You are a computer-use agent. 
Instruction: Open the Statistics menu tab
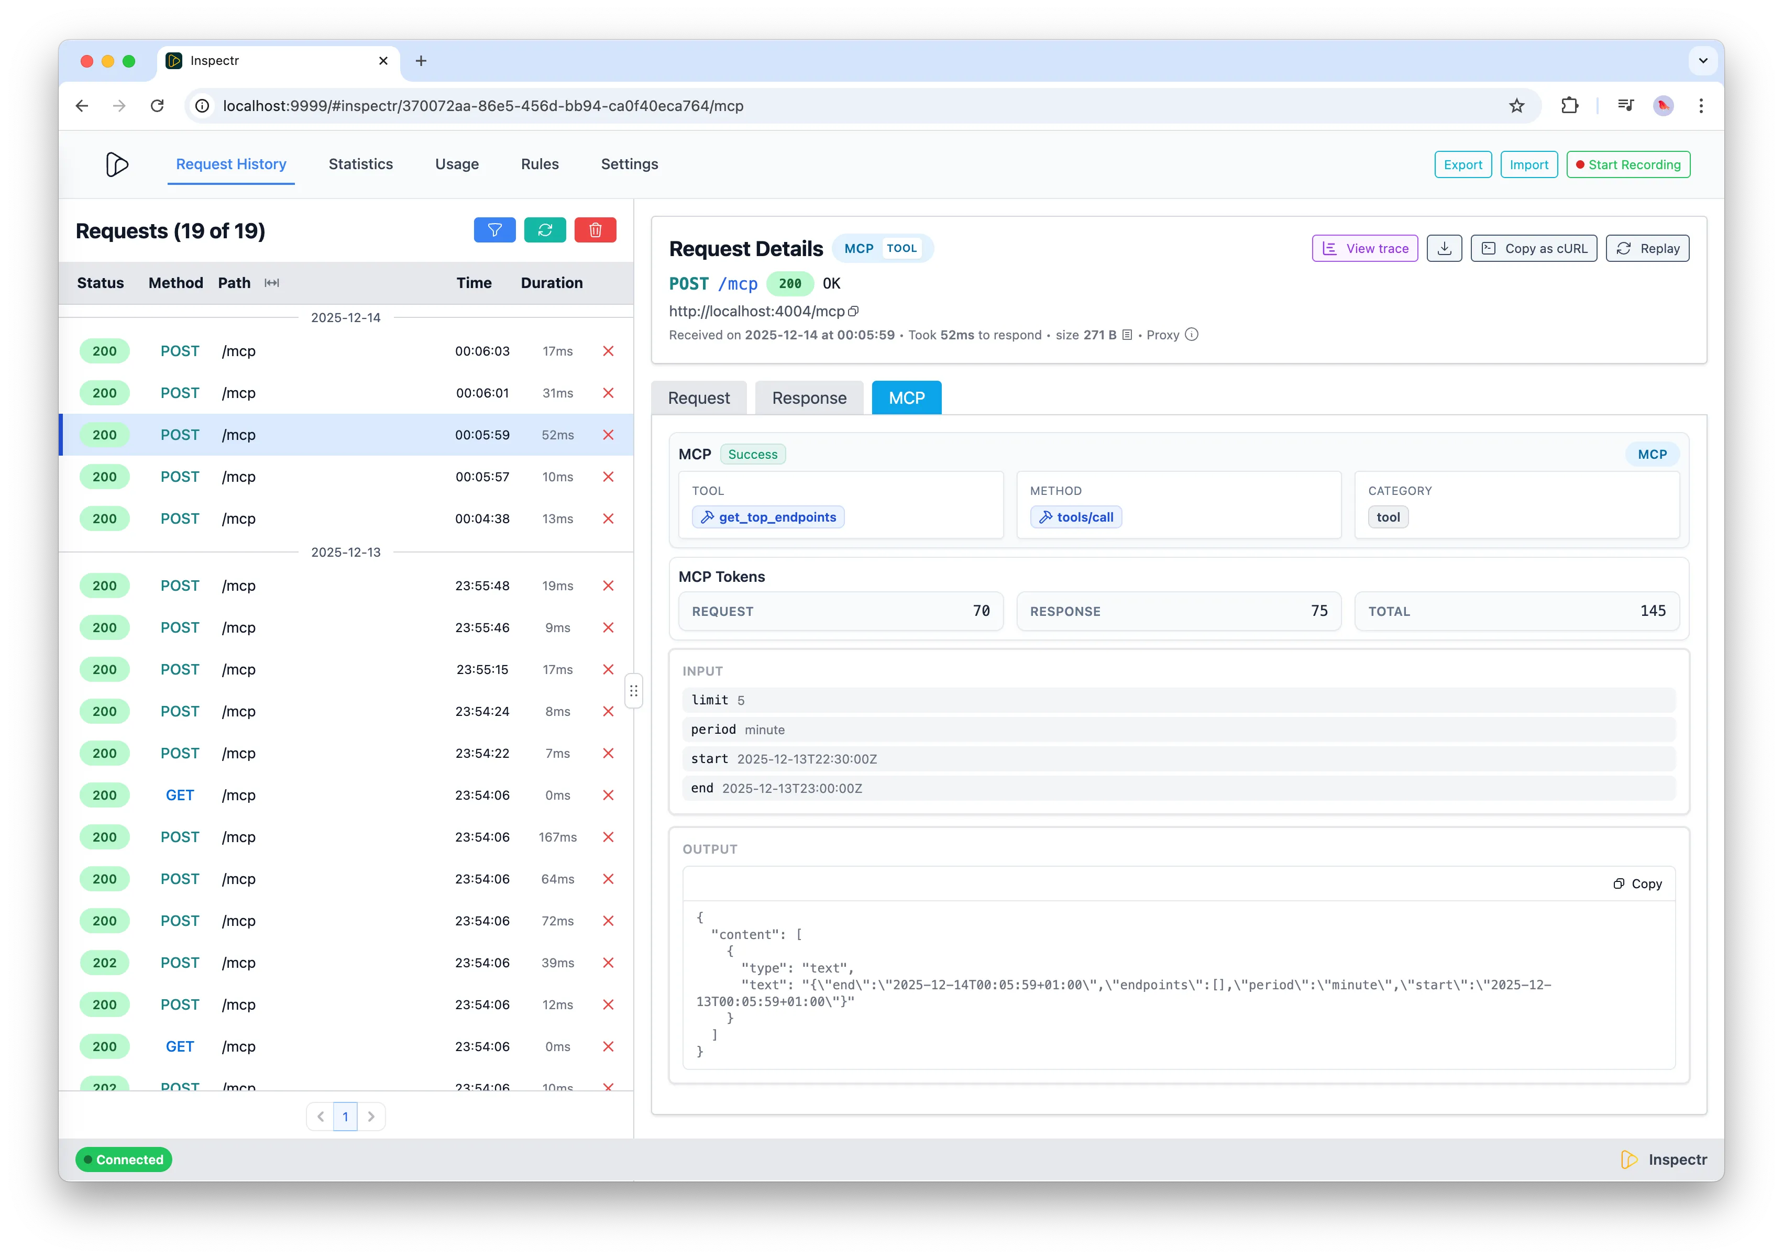pyautogui.click(x=360, y=164)
